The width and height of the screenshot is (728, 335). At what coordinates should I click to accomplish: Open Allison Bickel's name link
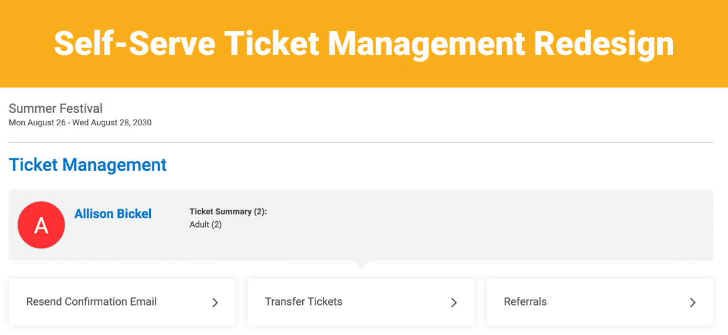click(113, 214)
